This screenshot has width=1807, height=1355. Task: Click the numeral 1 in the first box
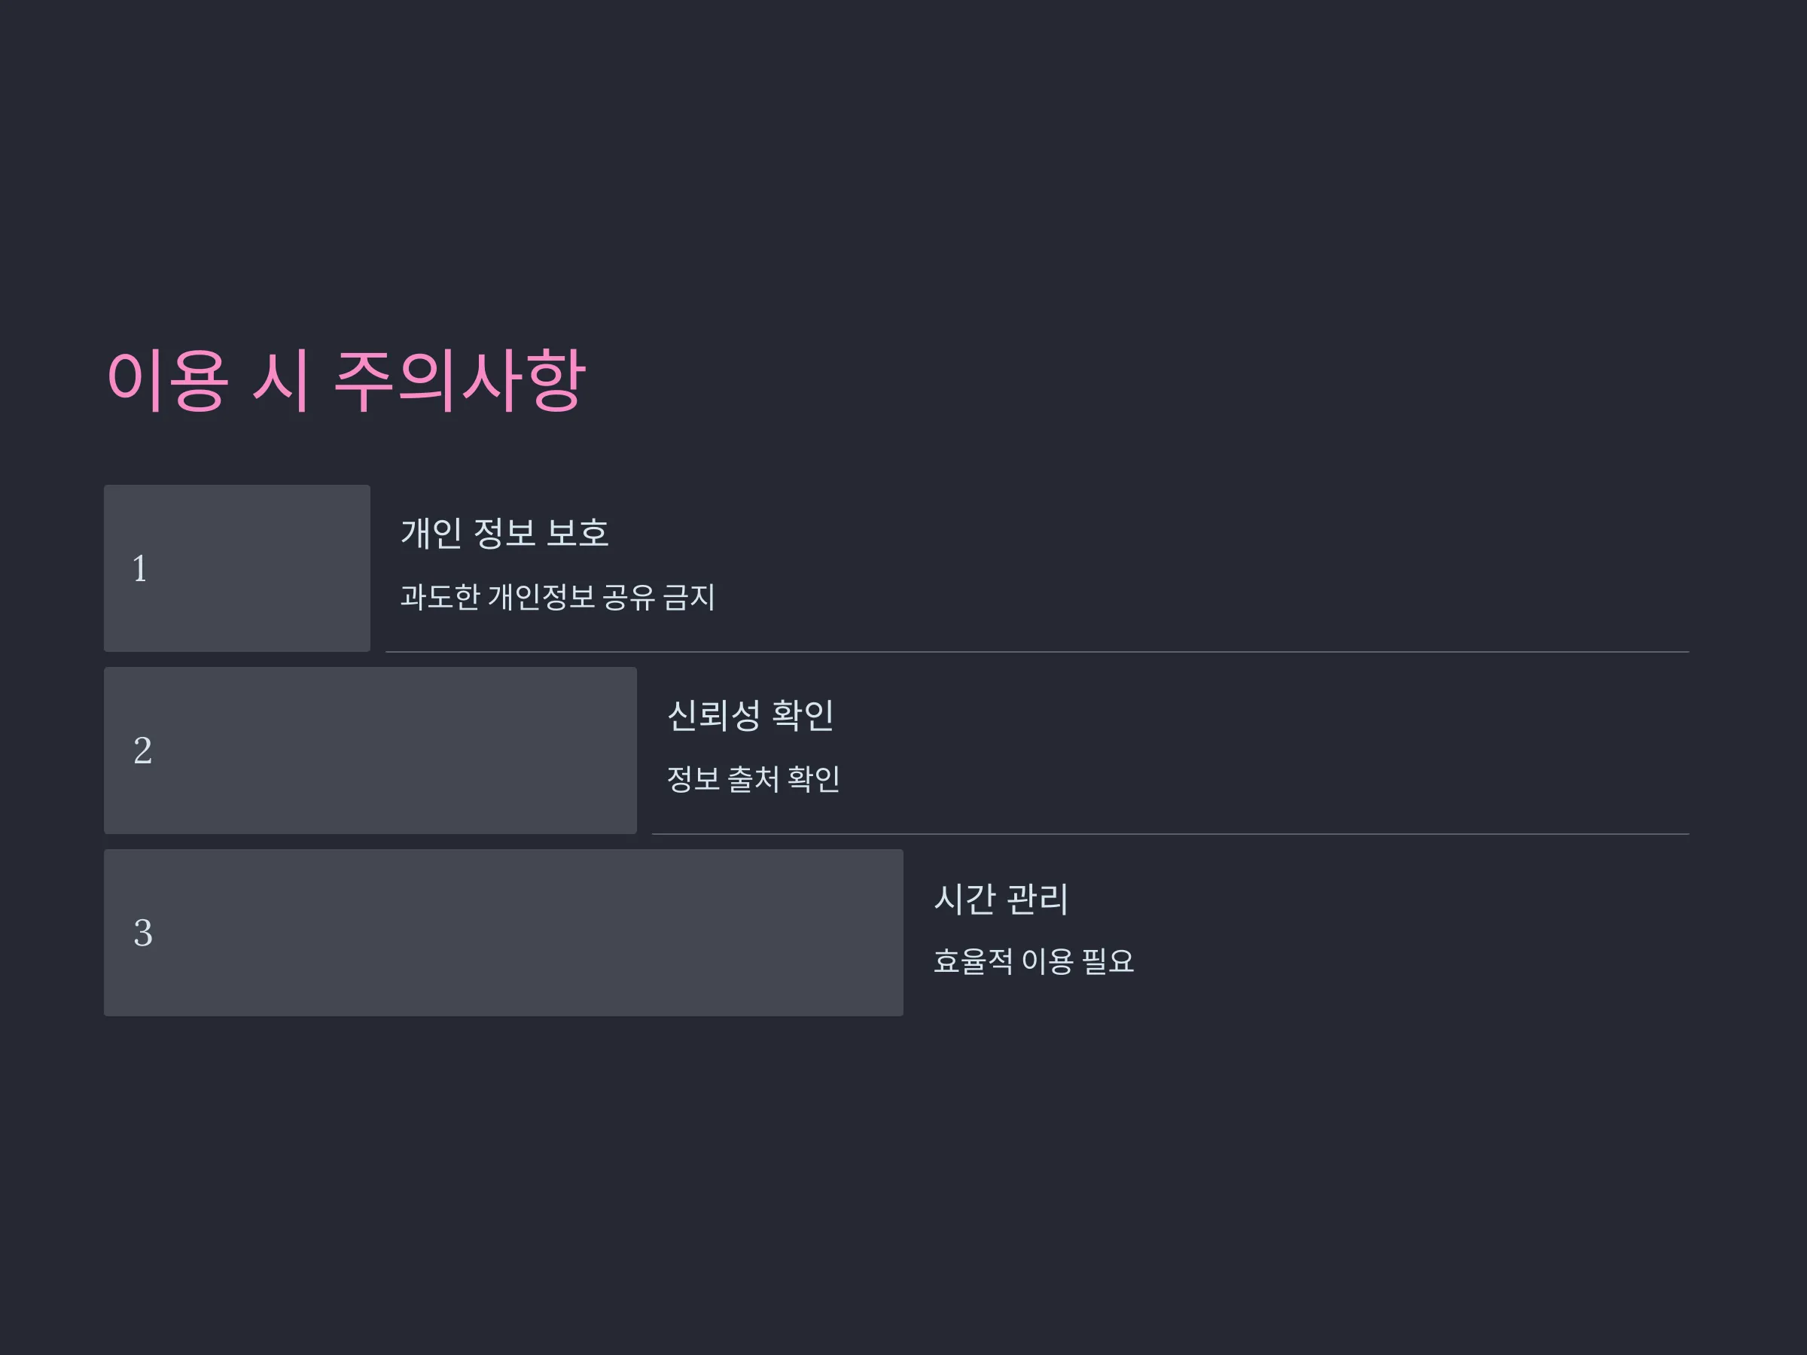(x=140, y=568)
